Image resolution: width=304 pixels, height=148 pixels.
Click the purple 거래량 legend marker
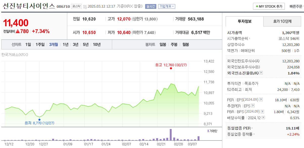pos(208,131)
